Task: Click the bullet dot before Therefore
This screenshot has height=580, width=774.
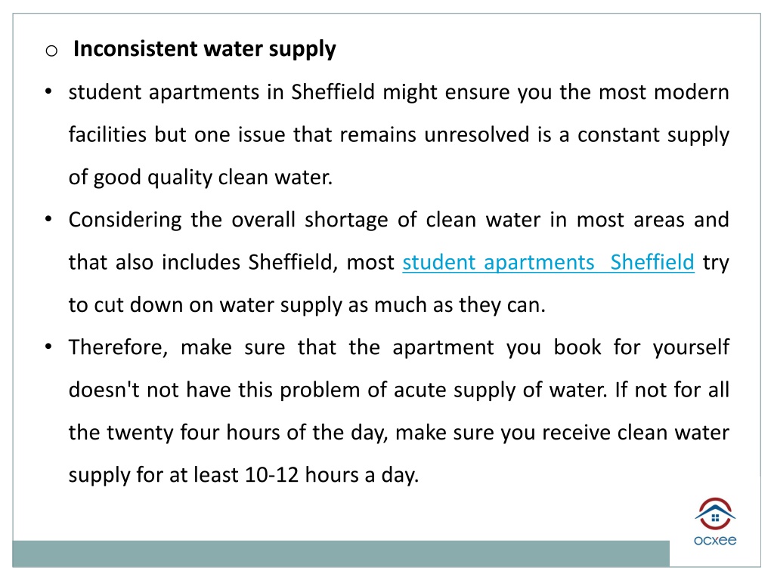Action: [48, 346]
